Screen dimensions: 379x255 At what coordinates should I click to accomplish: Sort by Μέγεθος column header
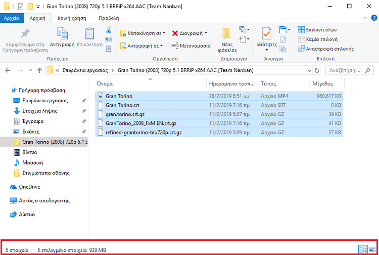point(327,83)
